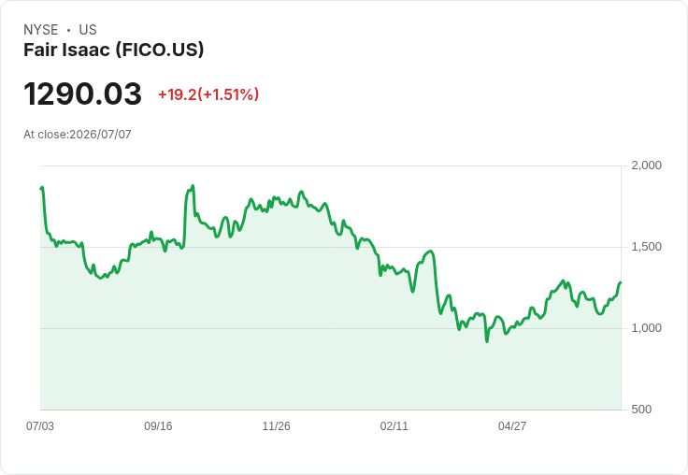Viewport: 688px width, 475px height.
Task: Click the 1,500 price axis label
Action: click(646, 247)
